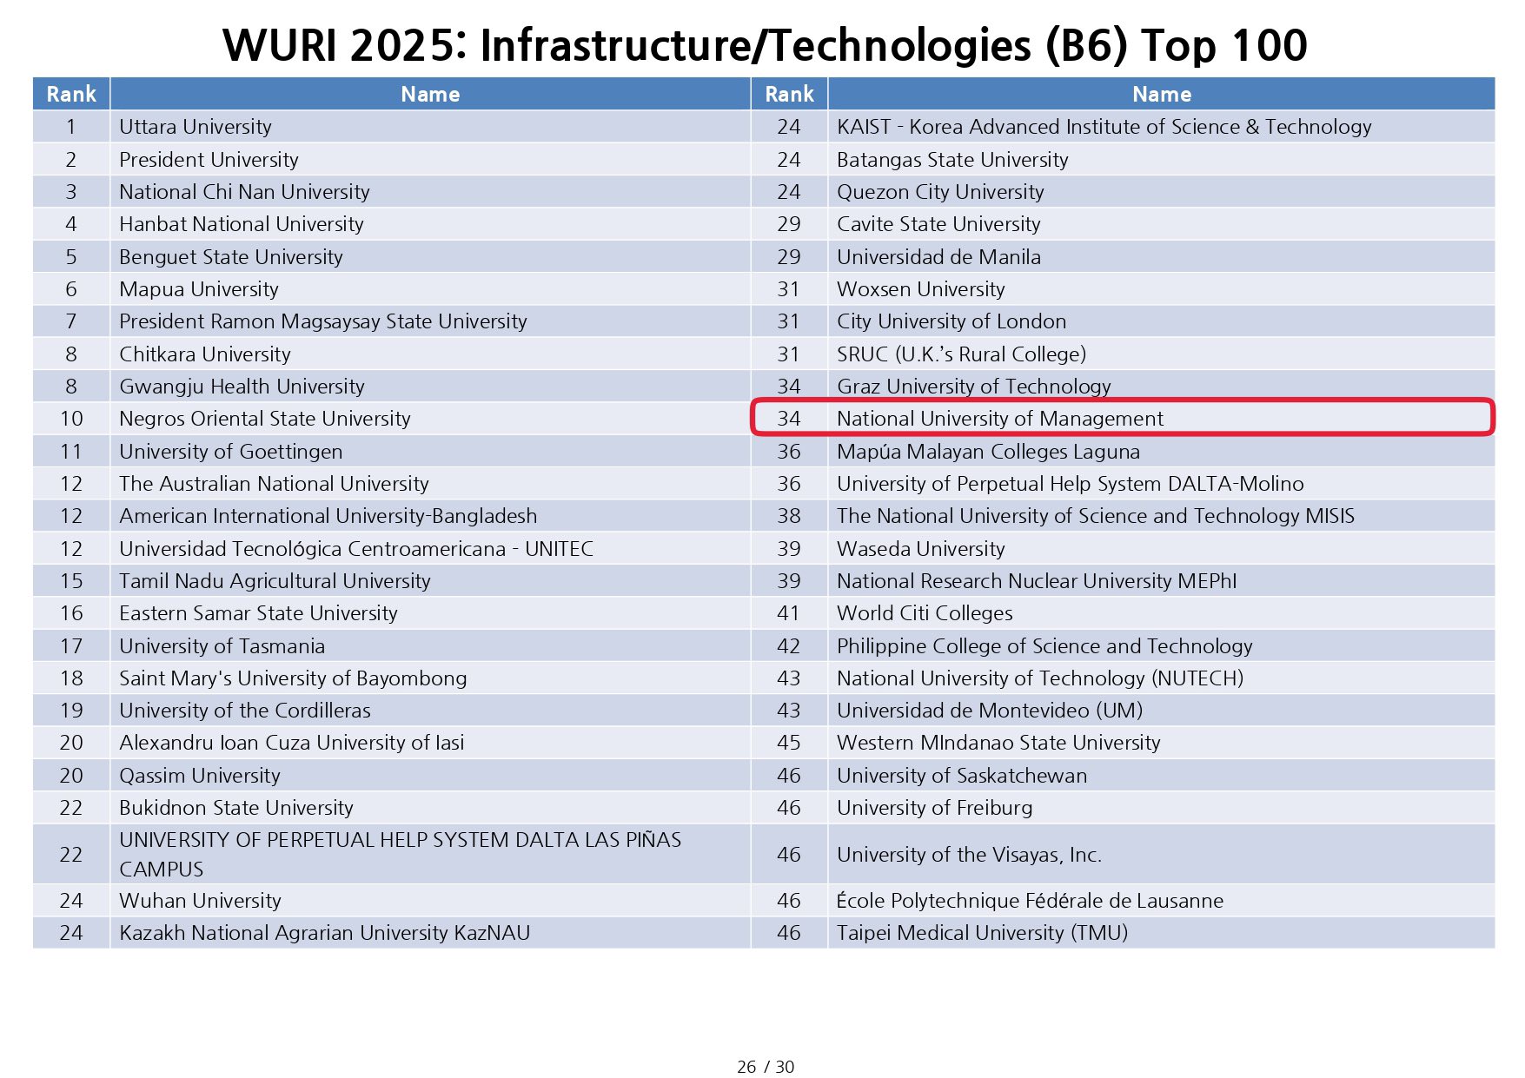Click rank '41' beside World Citi Colleges
Screen dimensions: 1525x1078
pos(789,613)
